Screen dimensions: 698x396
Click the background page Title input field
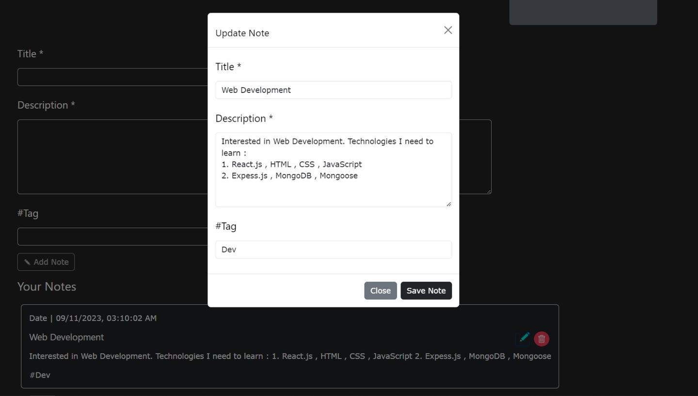click(x=112, y=77)
